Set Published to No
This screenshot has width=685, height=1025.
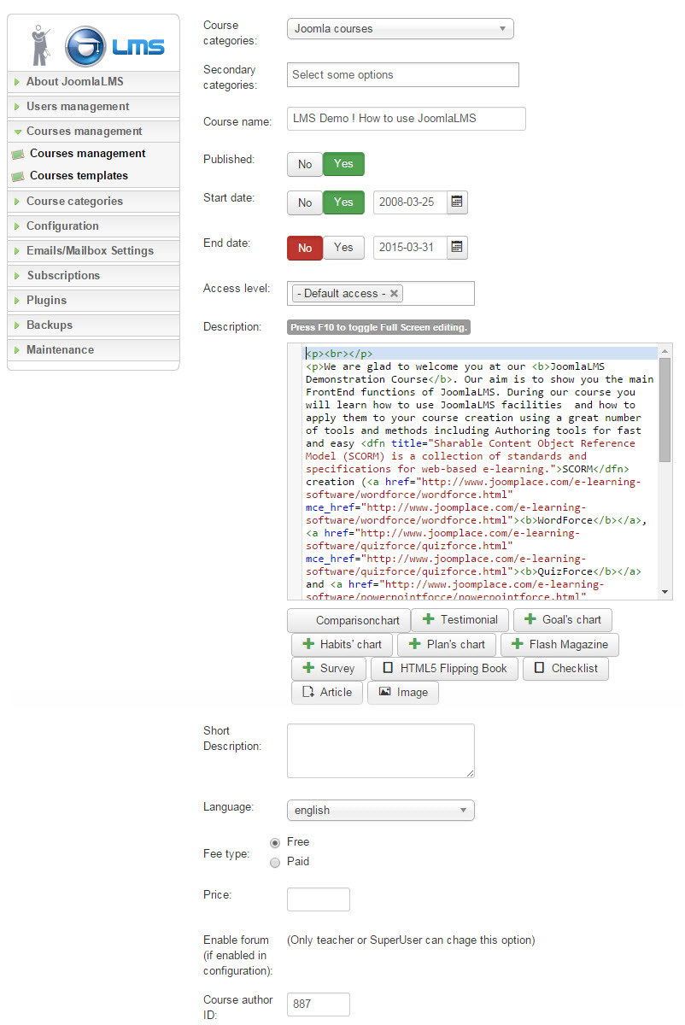[x=305, y=164]
